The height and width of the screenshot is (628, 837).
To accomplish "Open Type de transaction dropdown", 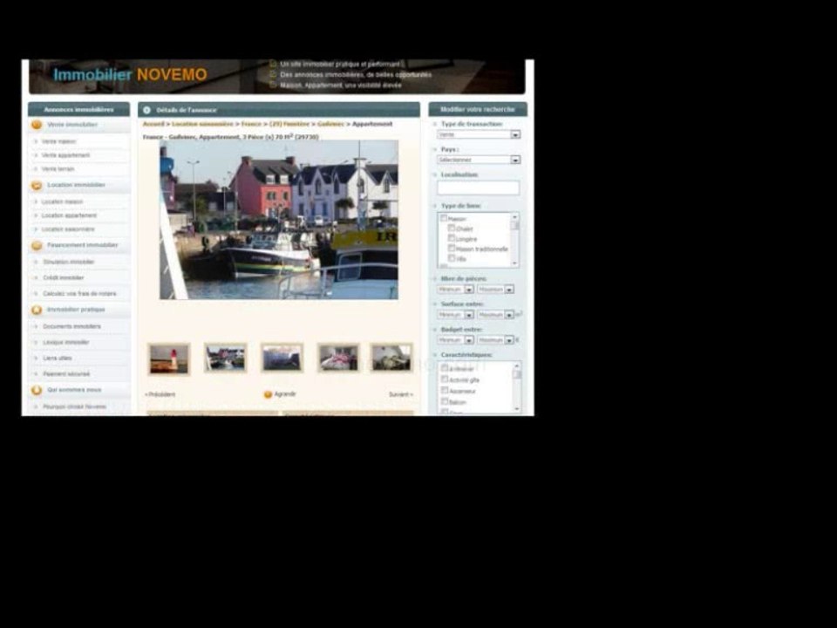I will pyautogui.click(x=479, y=135).
